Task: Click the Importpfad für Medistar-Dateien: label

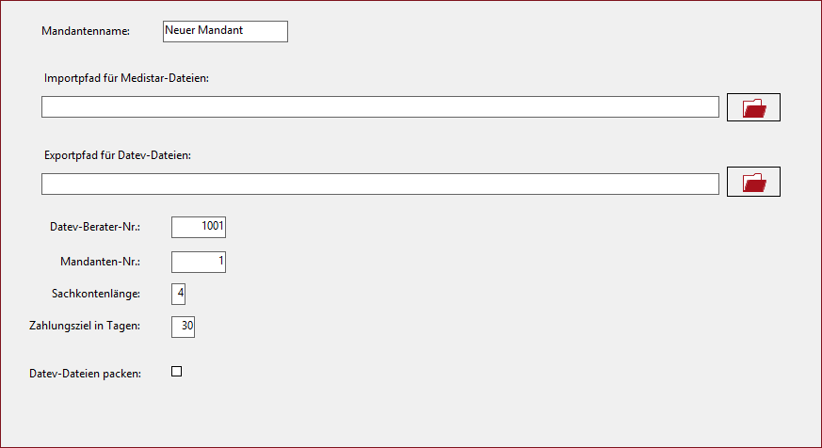Action: (x=126, y=78)
